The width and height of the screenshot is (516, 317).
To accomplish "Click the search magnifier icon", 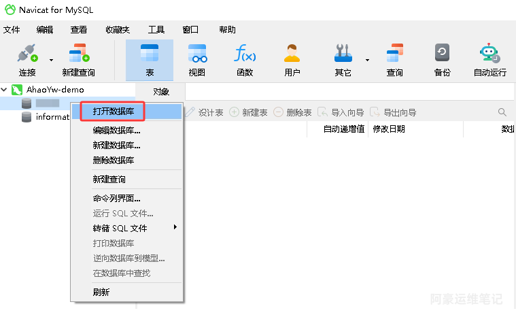I will (502, 112).
